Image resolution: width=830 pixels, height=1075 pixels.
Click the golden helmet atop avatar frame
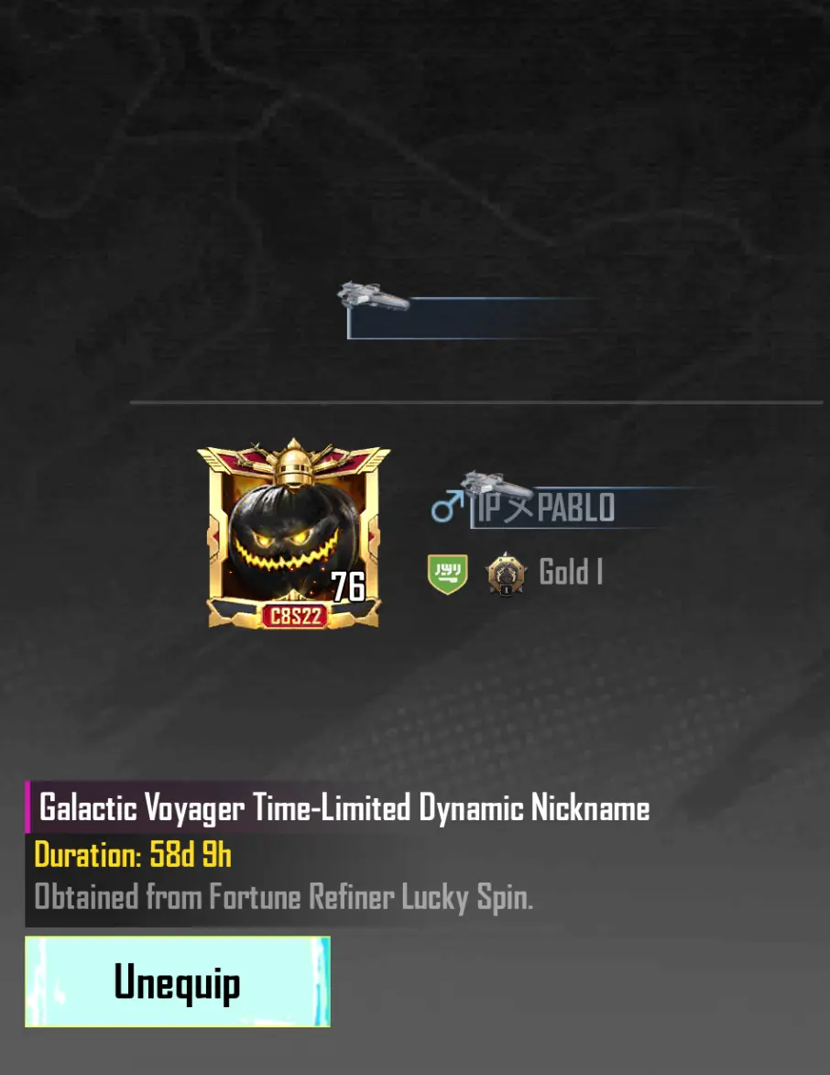click(x=294, y=463)
